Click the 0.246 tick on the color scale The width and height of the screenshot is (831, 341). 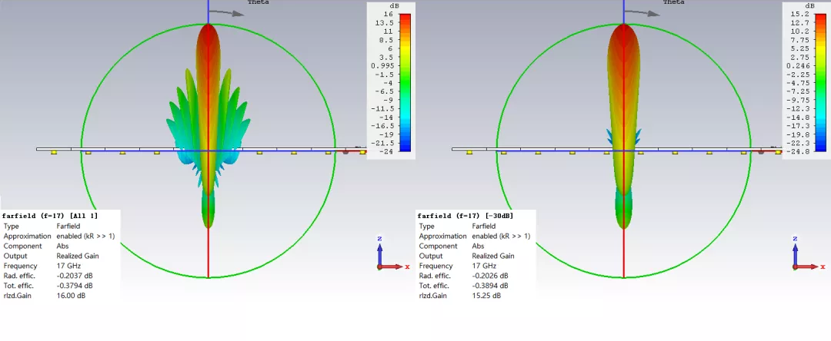pos(798,65)
